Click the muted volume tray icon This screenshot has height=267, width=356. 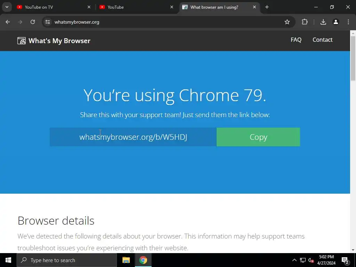pos(311,260)
